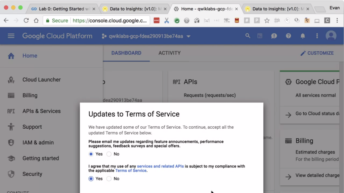344x193 pixels.
Task: Select Yes for email updates
Action: click(x=91, y=154)
